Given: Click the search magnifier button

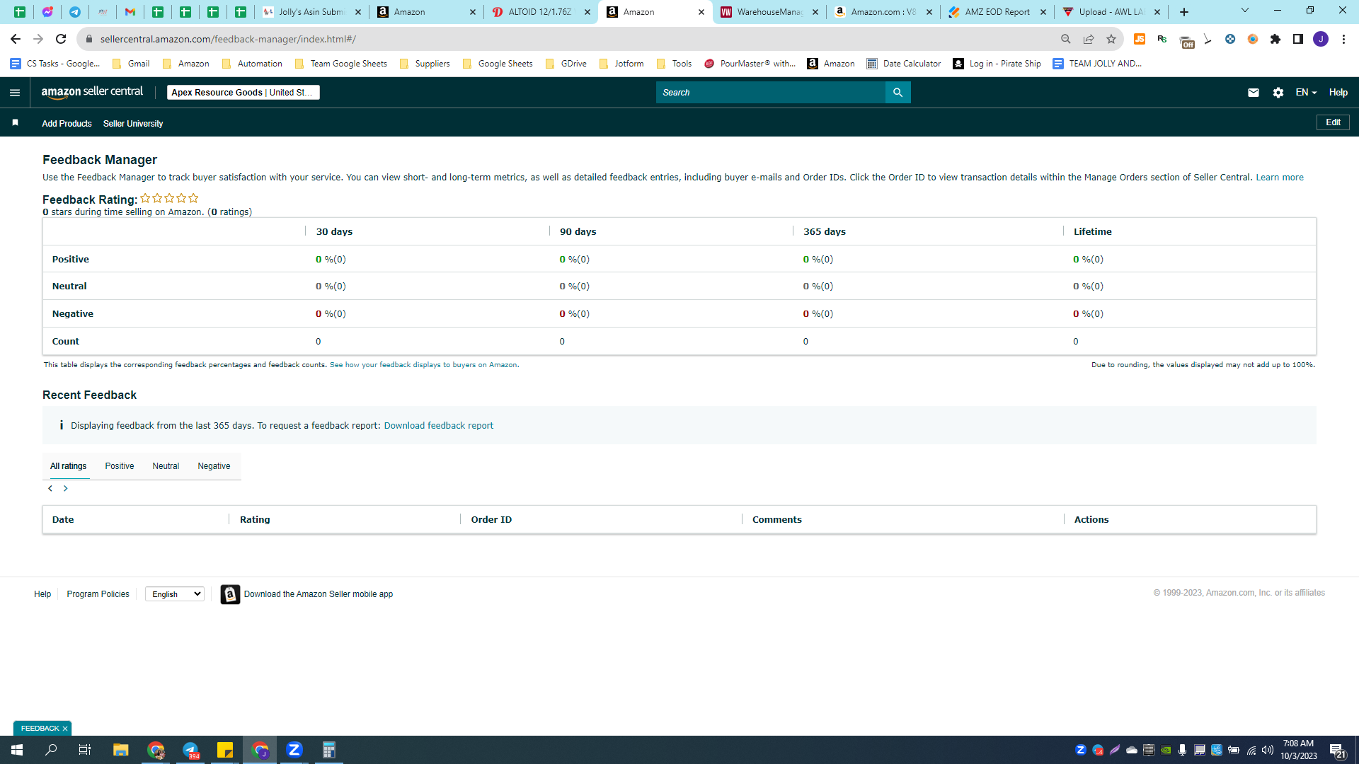Looking at the screenshot, I should click(898, 93).
